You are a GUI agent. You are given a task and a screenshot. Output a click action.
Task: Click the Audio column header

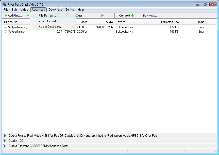pyautogui.click(x=101, y=22)
